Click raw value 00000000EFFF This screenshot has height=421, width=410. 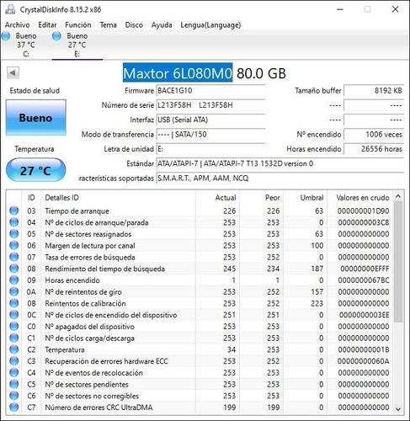(365, 269)
